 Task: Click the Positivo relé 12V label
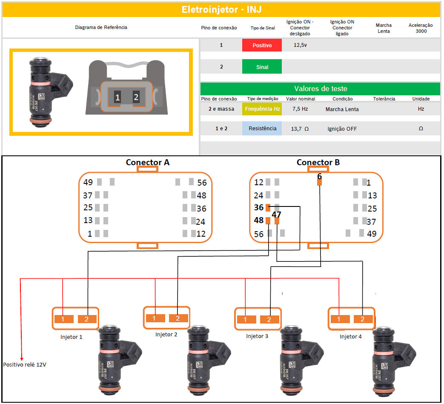tap(24, 365)
